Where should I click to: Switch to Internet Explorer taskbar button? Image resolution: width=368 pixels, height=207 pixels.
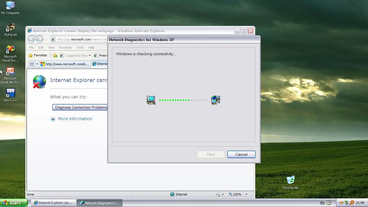(53, 203)
